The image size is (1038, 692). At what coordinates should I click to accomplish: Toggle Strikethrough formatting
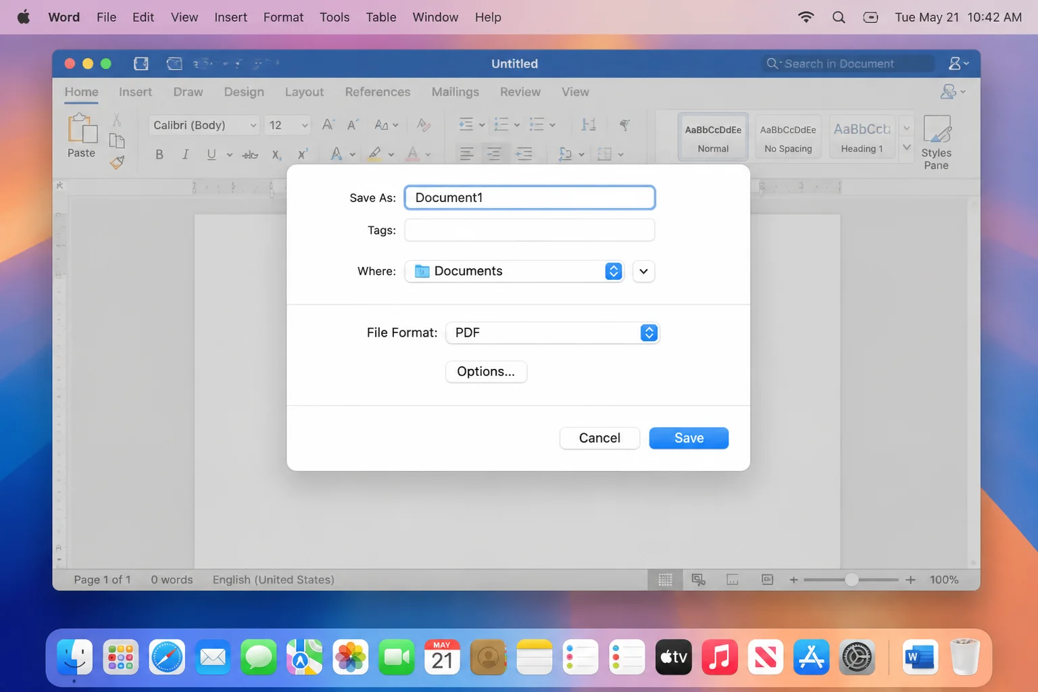pos(250,155)
